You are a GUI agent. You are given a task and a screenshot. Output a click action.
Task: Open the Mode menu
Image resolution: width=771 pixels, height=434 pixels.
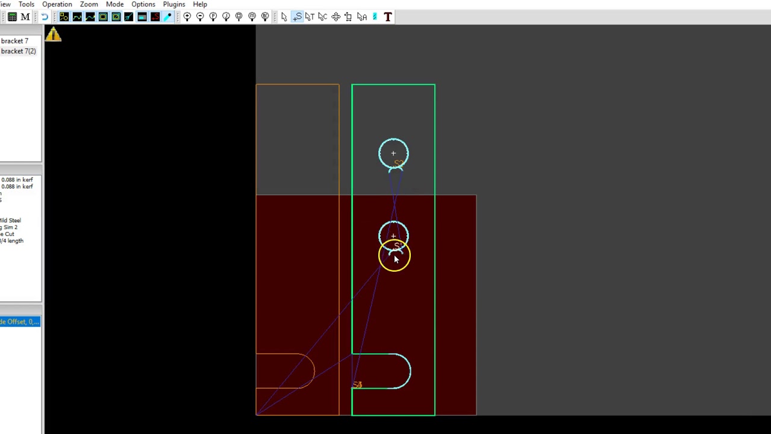pyautogui.click(x=114, y=4)
